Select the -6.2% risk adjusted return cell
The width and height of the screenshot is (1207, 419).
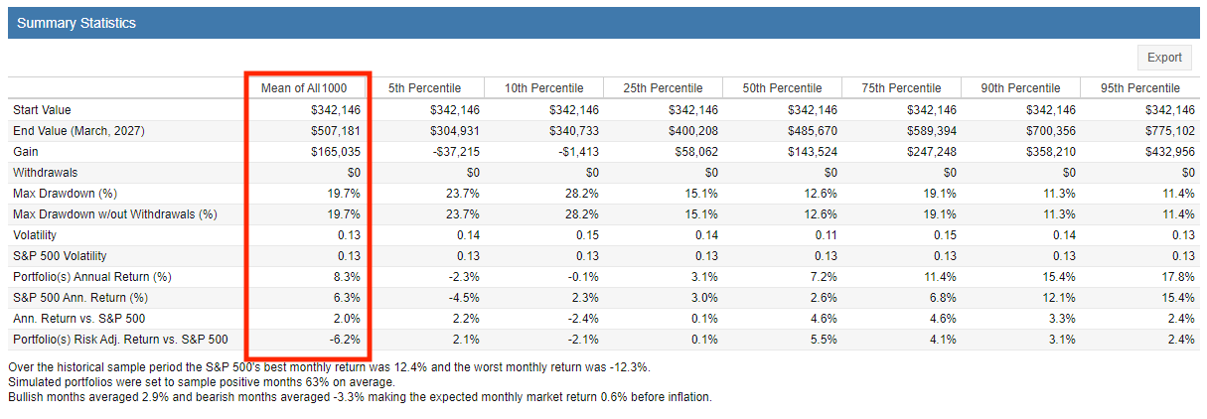click(343, 339)
